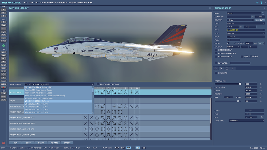This screenshot has width=267, height=150.
Task: Click the FREQUENCY field showing 124
Action: click(x=249, y=44)
